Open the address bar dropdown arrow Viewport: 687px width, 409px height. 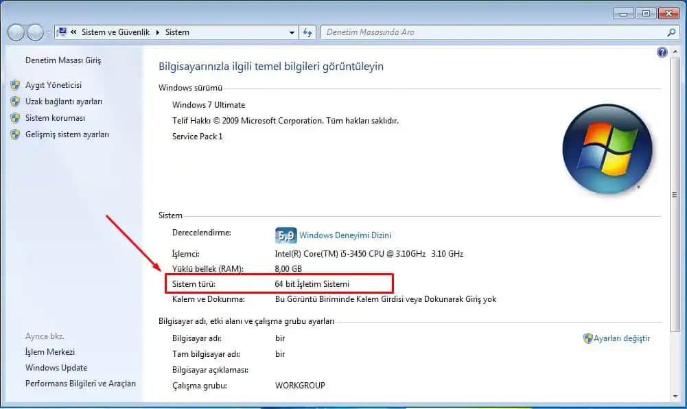[x=291, y=32]
